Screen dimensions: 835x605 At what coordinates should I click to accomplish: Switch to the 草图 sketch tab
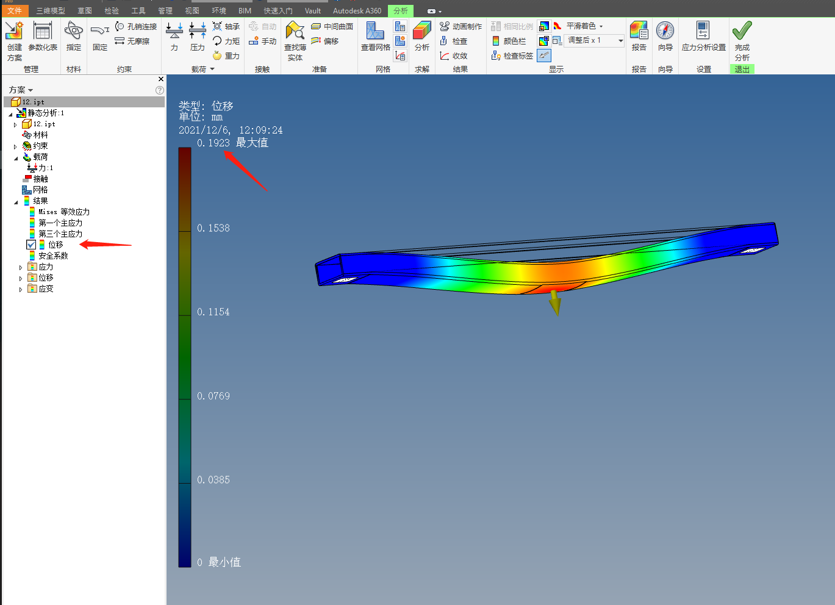(x=85, y=11)
